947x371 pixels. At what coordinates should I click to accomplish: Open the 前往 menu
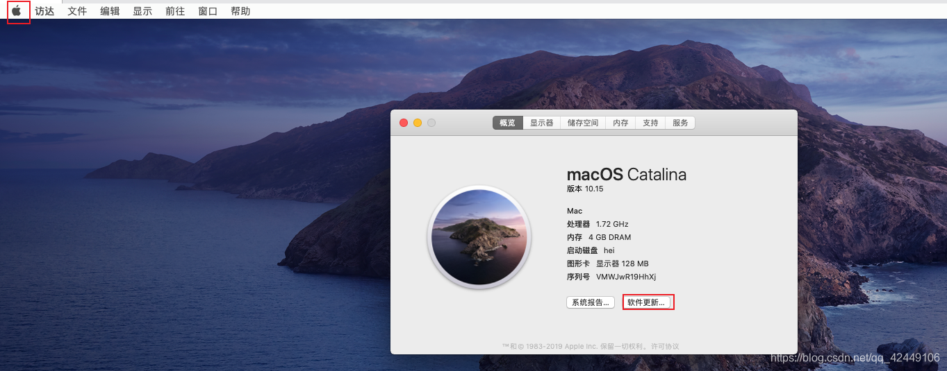coord(175,11)
